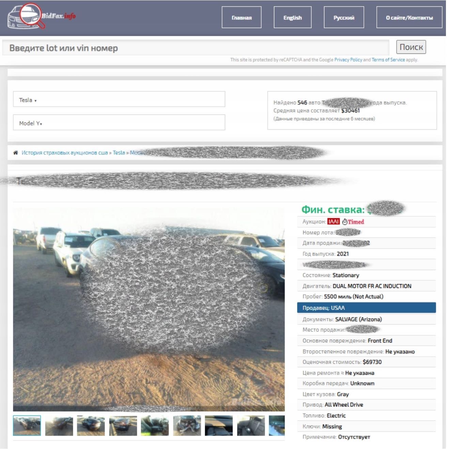Select the fourth photo thumbnail
Screen dimensions: 449x449
tap(123, 425)
